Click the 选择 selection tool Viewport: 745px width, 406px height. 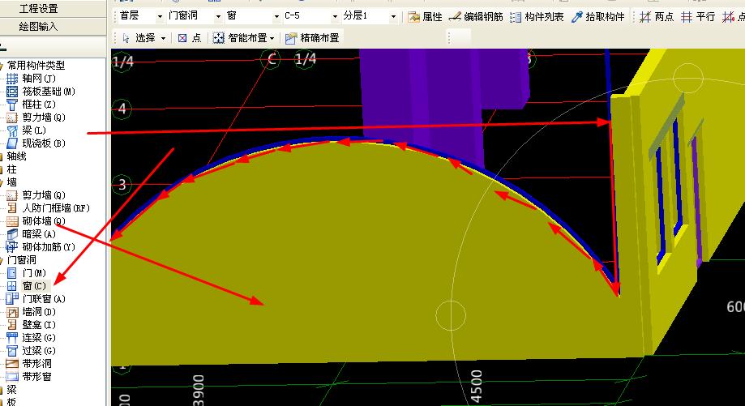coord(139,37)
